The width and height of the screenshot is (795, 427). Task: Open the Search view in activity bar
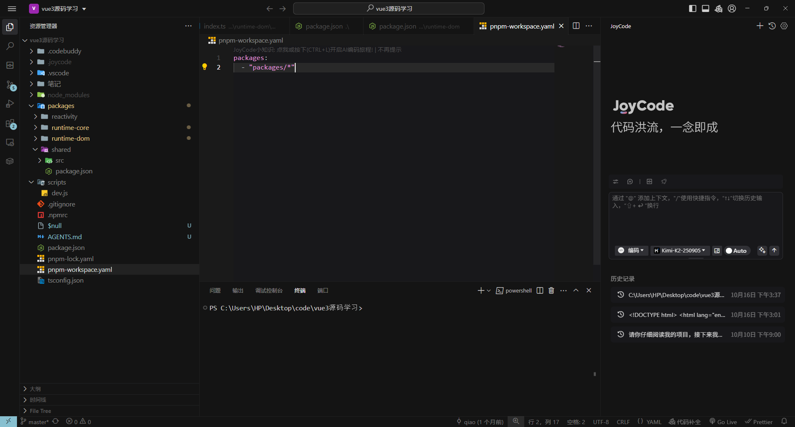click(x=10, y=46)
